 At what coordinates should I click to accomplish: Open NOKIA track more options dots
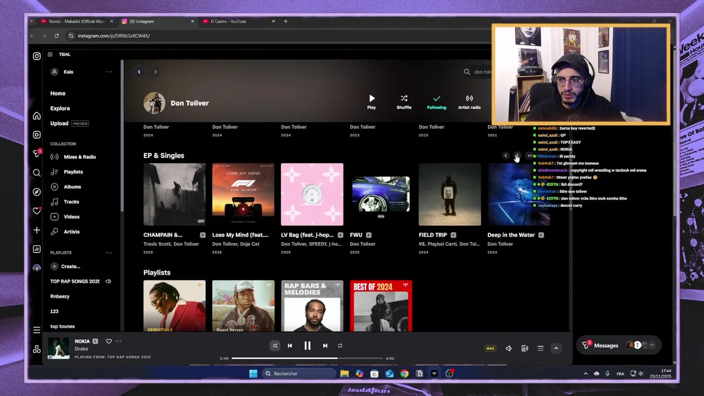click(118, 342)
